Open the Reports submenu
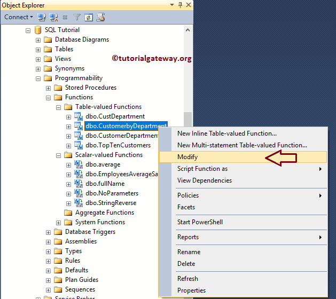The width and height of the screenshot is (336, 299). click(243, 237)
